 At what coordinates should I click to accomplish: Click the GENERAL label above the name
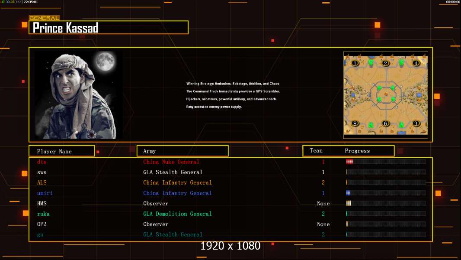point(44,18)
